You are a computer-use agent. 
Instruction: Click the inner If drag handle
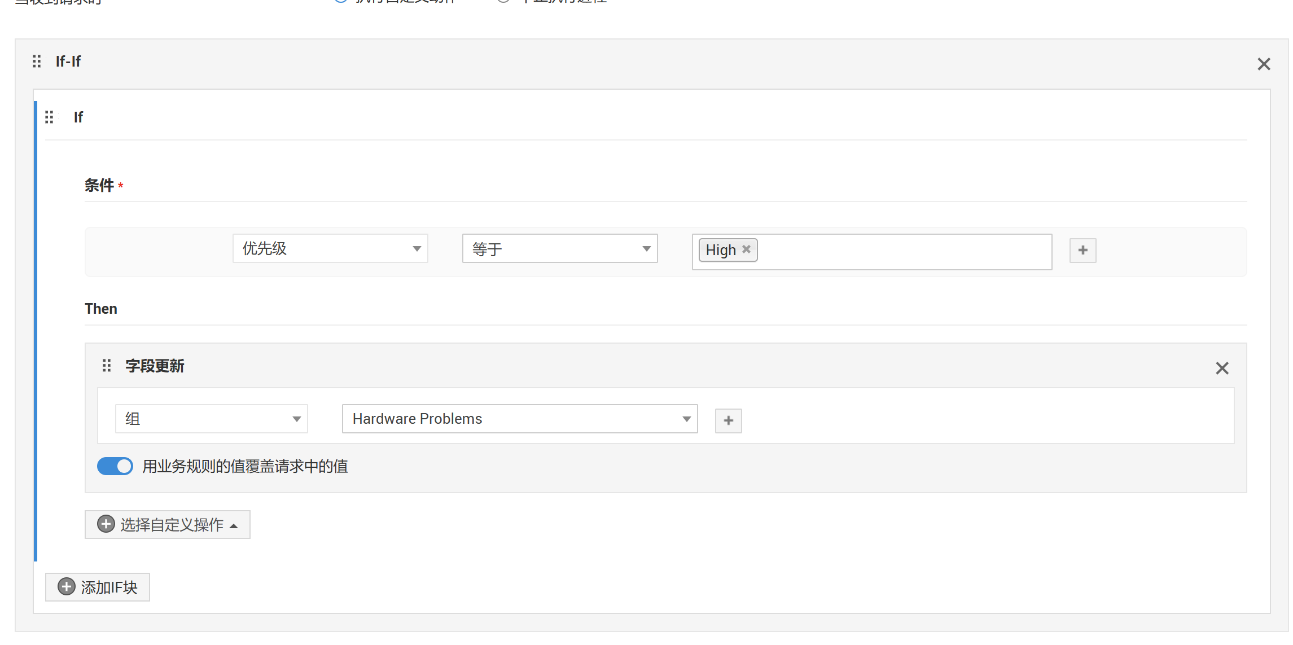pos(49,117)
